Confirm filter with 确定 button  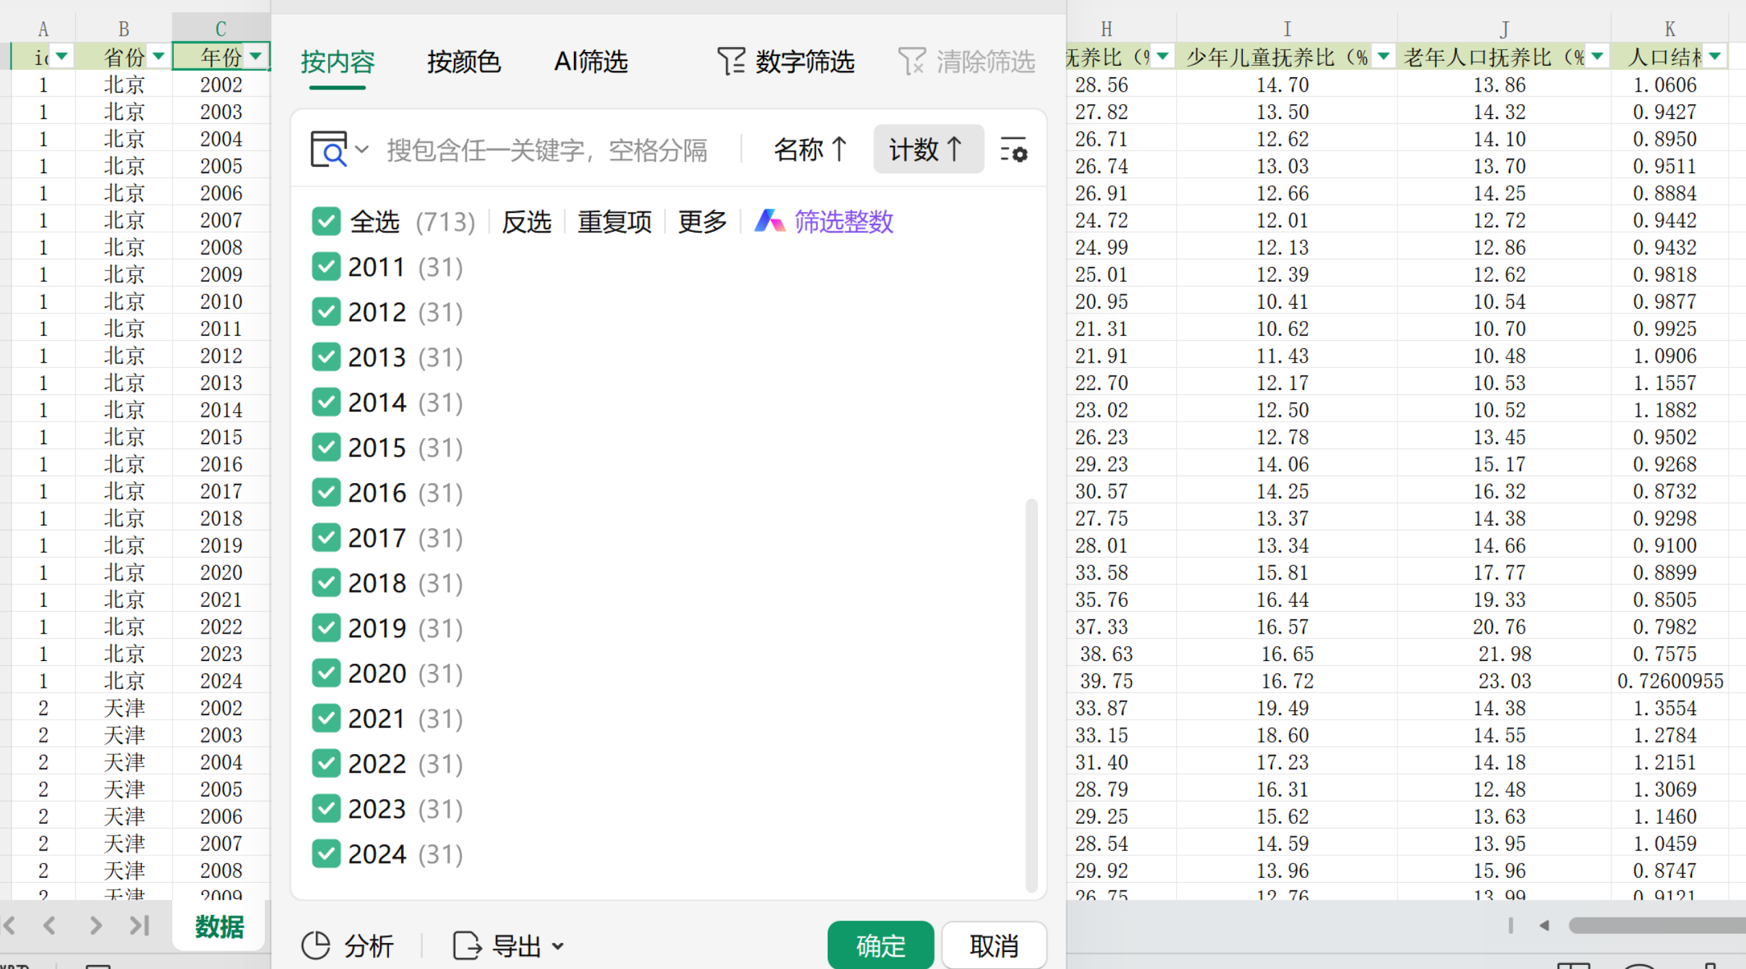click(881, 945)
